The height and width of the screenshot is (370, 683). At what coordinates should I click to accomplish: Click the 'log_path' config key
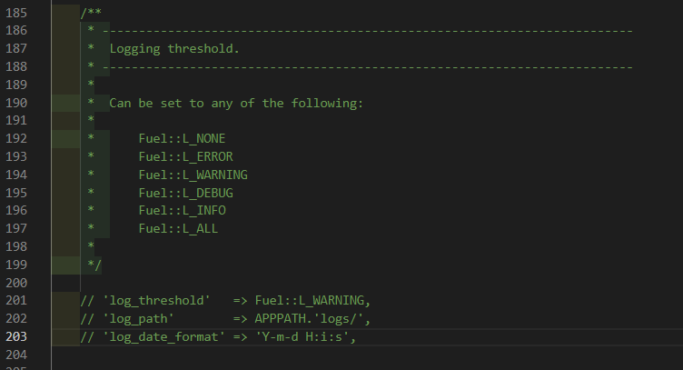coord(138,318)
